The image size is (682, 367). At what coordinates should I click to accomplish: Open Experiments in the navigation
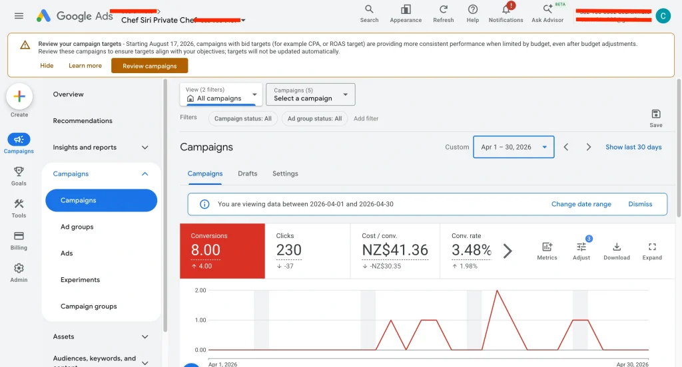click(80, 280)
